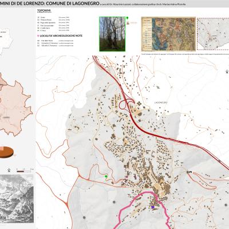Open the historical geological map image

click(x=168, y=34)
